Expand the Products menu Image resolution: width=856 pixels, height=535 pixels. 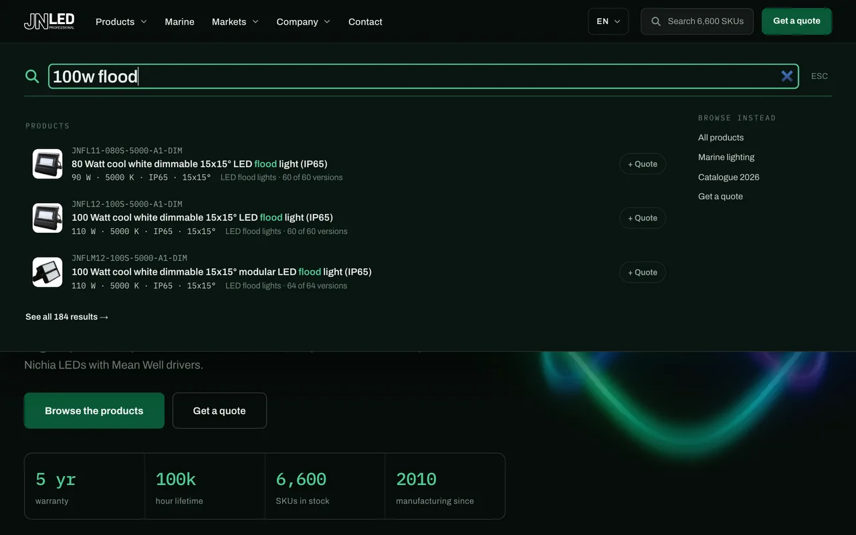pyautogui.click(x=121, y=21)
